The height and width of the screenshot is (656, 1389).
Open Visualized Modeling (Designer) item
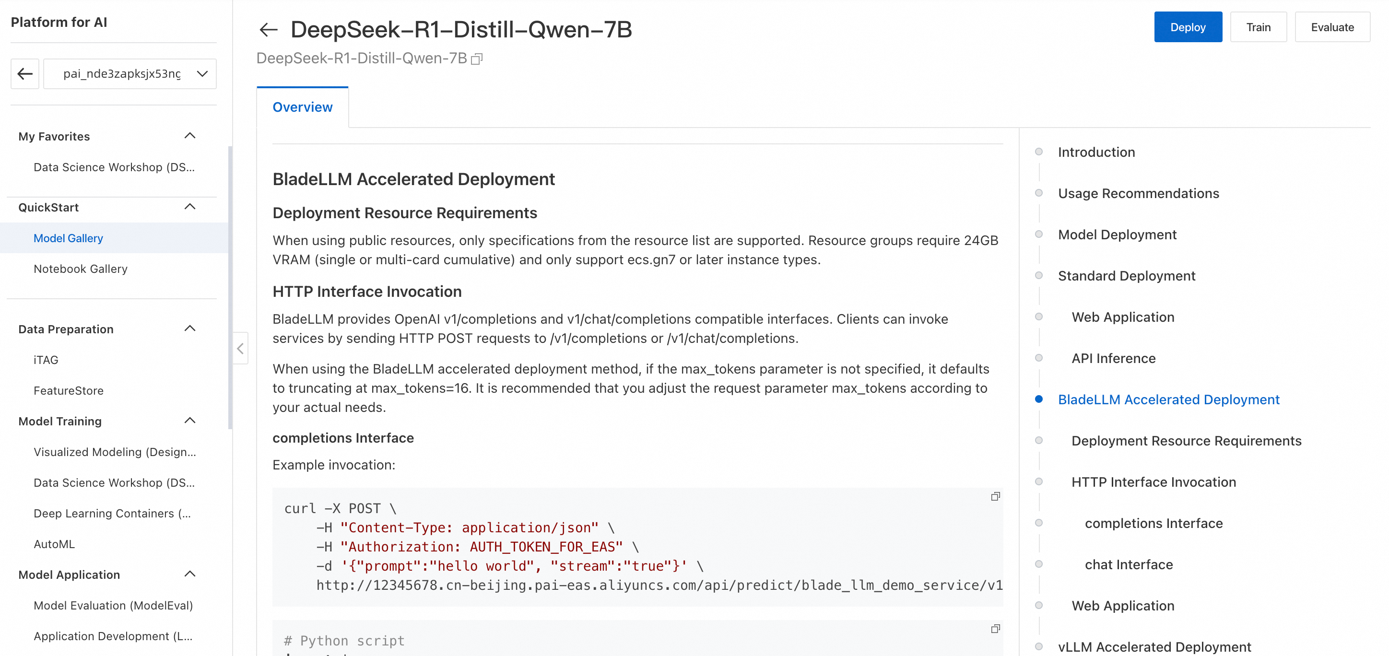(115, 452)
